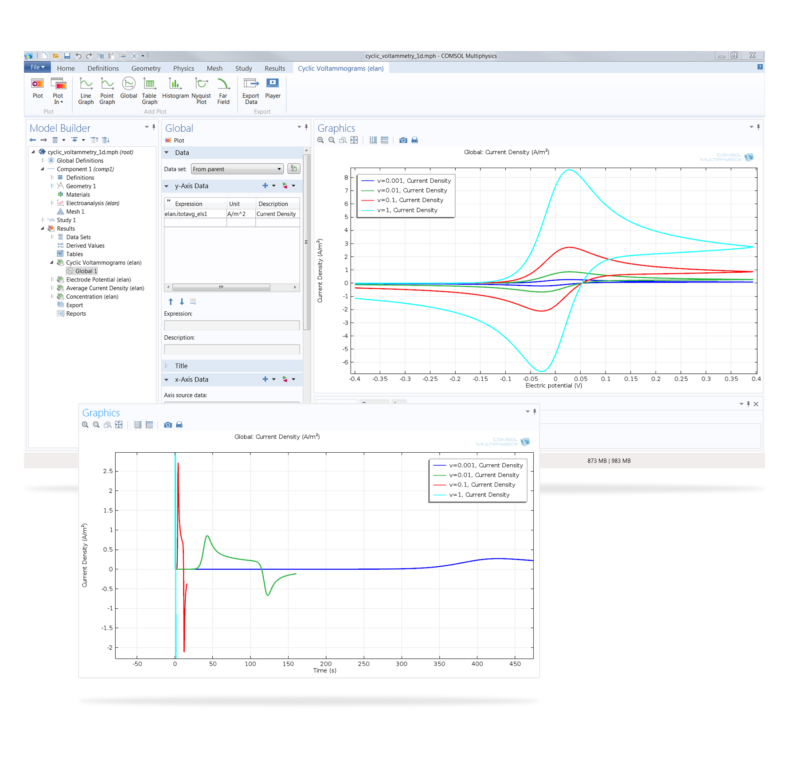Expand the Title section

tap(181, 366)
